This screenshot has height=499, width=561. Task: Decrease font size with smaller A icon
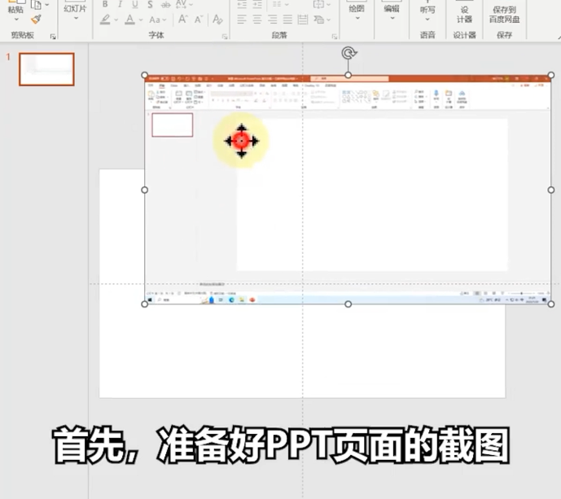199,20
